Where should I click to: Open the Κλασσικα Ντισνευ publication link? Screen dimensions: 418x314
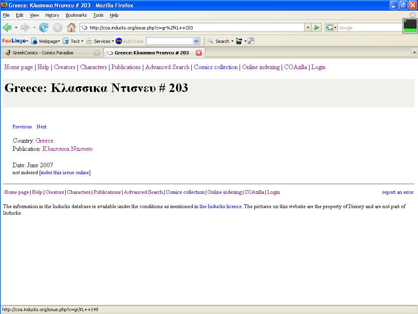[67, 149]
